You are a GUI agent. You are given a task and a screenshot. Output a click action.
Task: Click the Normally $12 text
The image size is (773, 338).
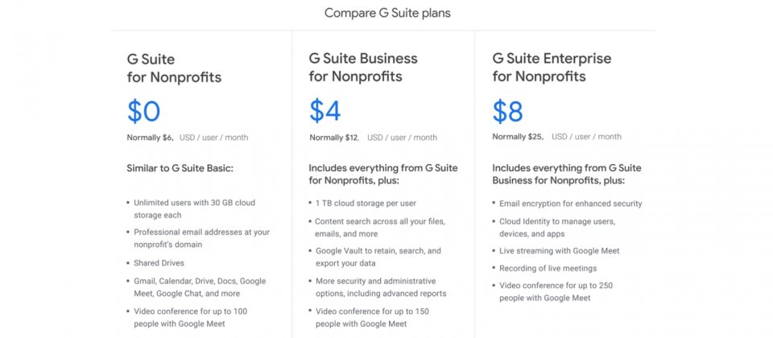coord(334,138)
